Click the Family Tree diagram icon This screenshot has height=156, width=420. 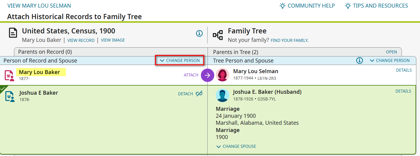tap(218, 35)
